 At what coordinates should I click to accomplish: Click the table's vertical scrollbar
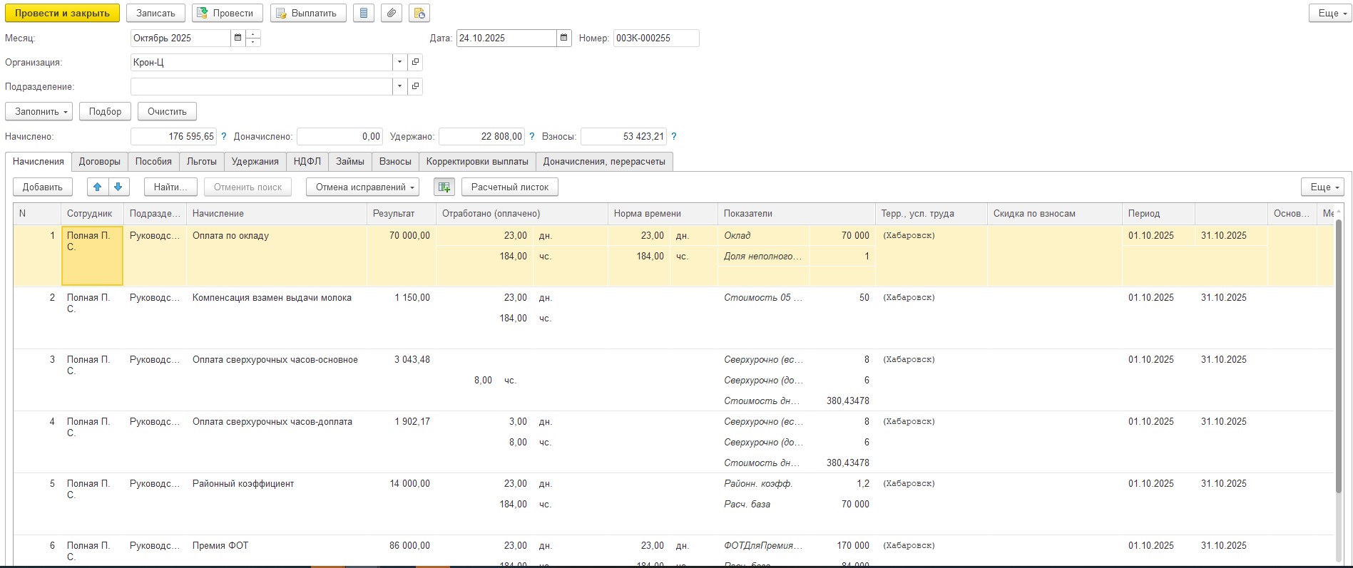tap(1338, 356)
